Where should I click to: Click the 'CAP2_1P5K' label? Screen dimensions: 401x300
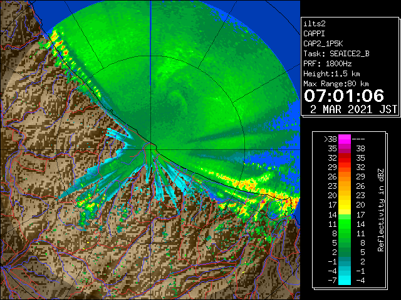(323, 44)
